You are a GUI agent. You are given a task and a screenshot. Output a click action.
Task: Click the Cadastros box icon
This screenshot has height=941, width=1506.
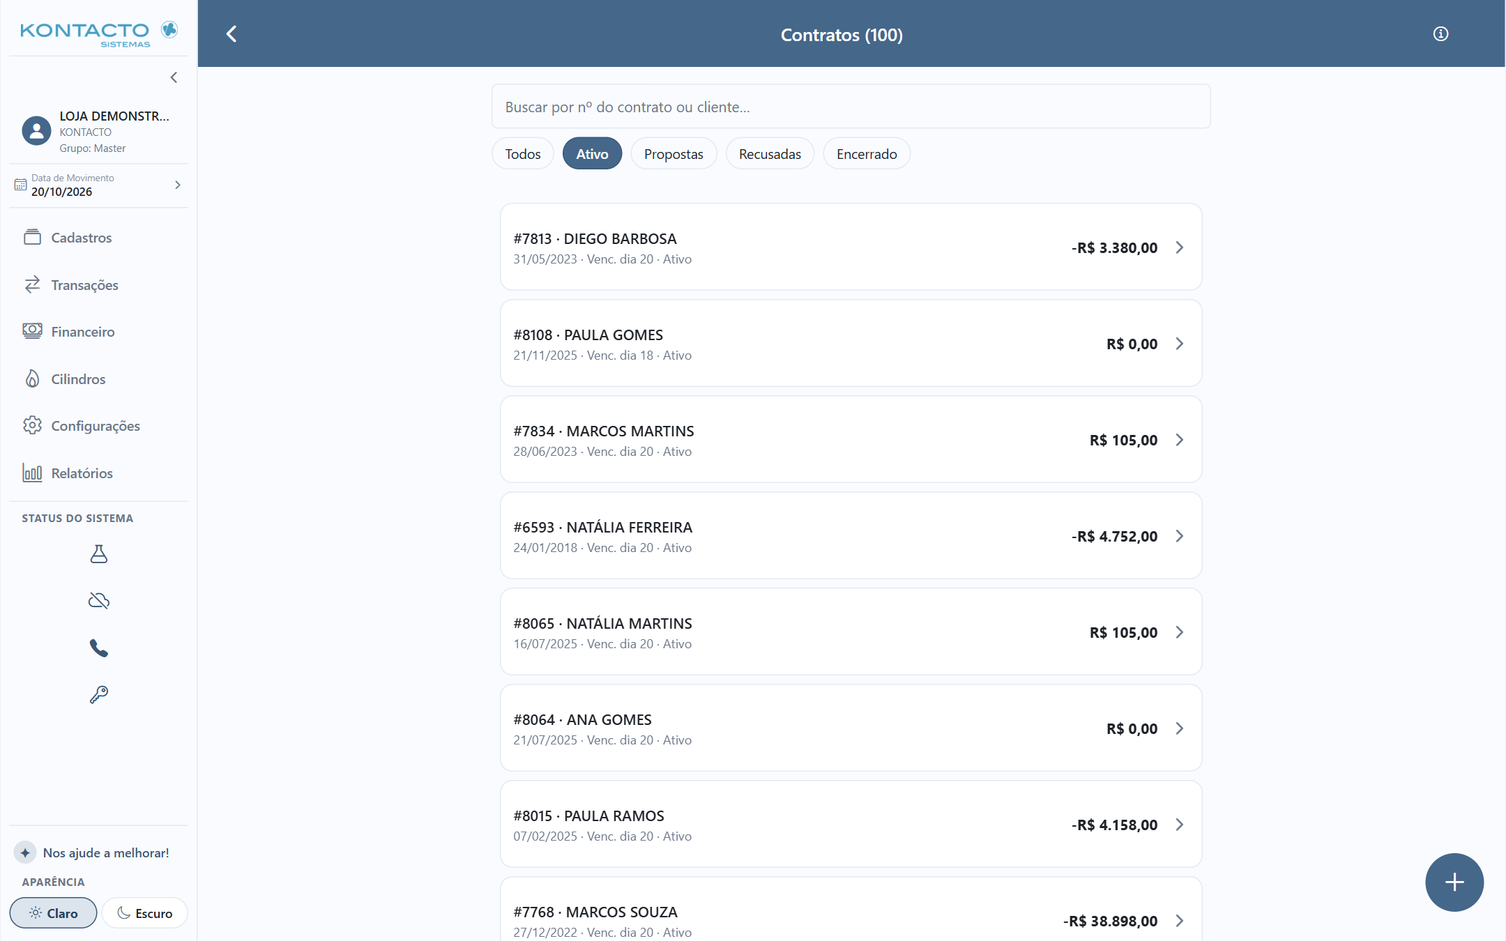pyautogui.click(x=32, y=237)
